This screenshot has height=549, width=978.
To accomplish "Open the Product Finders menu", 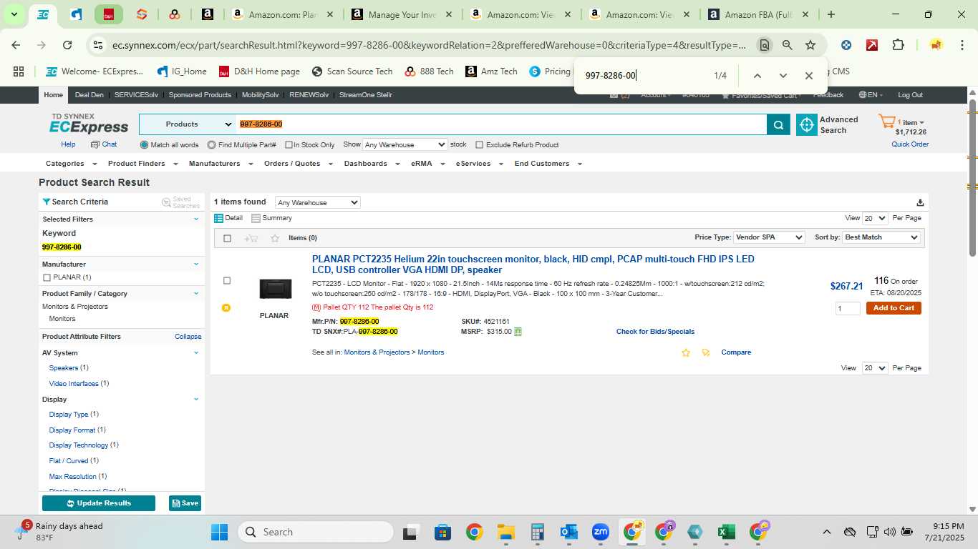I will [142, 164].
